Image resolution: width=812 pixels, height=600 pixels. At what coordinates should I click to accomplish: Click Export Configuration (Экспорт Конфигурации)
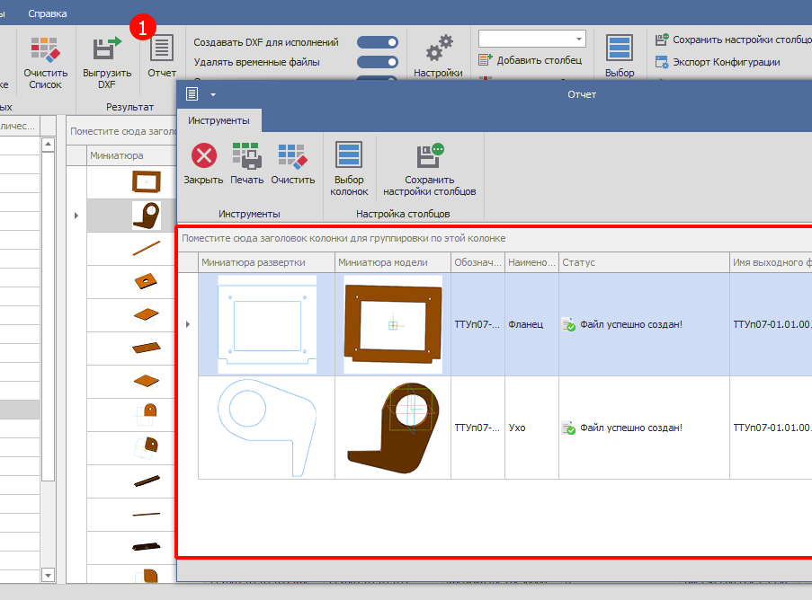pyautogui.click(x=718, y=62)
